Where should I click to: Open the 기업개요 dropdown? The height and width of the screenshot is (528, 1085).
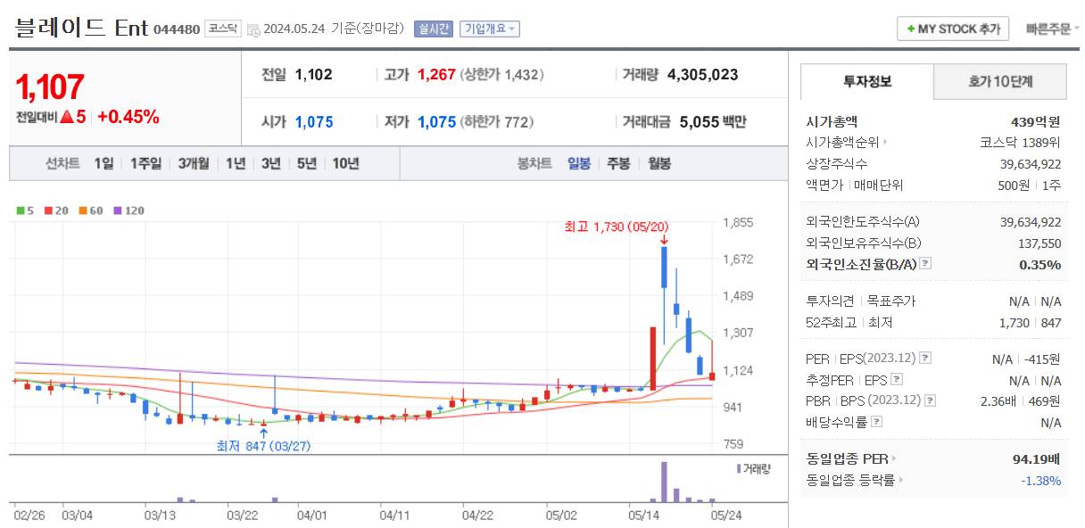coord(489,28)
